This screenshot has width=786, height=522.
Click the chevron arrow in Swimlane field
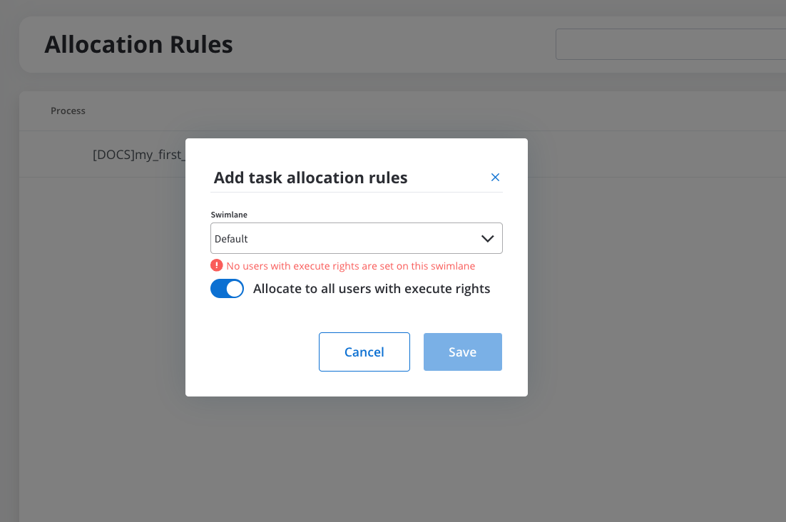click(x=487, y=238)
